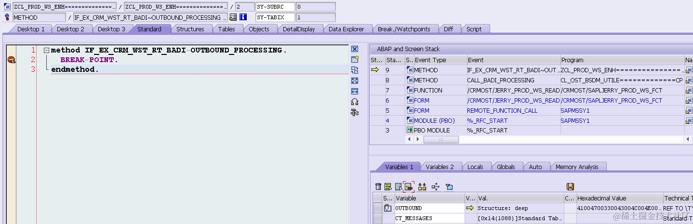Open navigation icon in stack row 9

coord(689,70)
